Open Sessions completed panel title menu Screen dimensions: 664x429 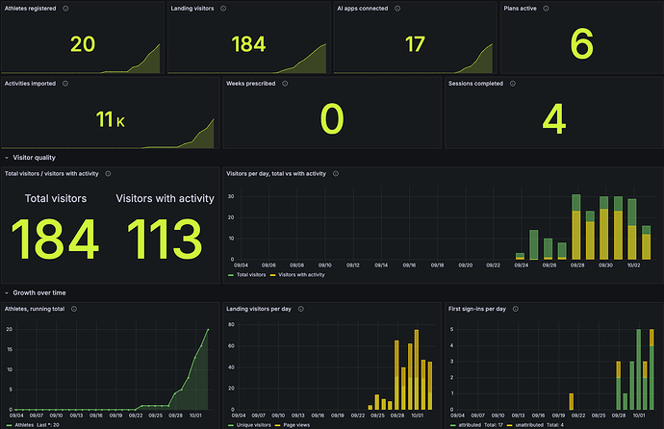pyautogui.click(x=475, y=84)
